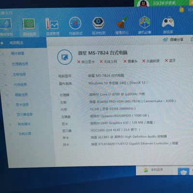Show 显卡信息 sidebar entry
The width and height of the screenshot is (193, 193).
click(22, 105)
